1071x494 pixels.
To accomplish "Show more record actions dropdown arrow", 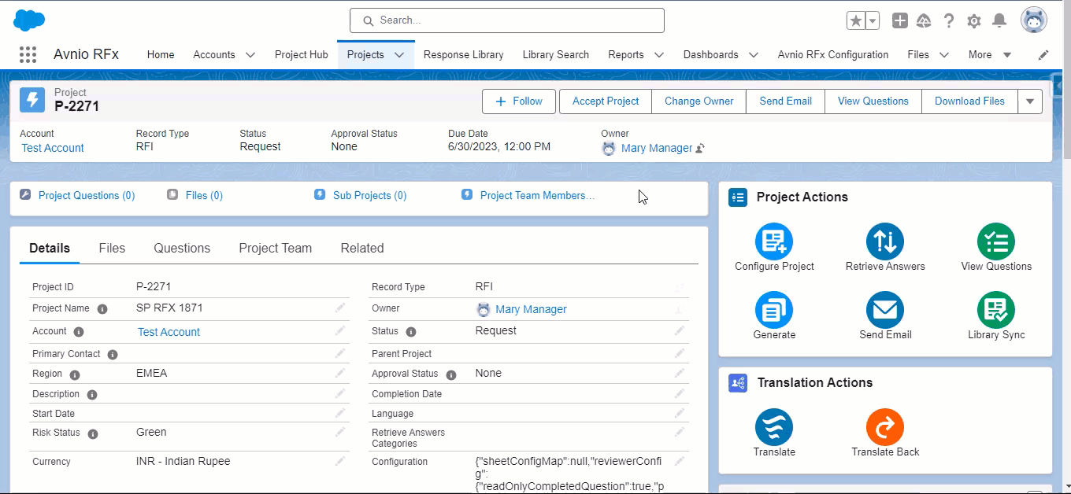I will pos(1030,101).
